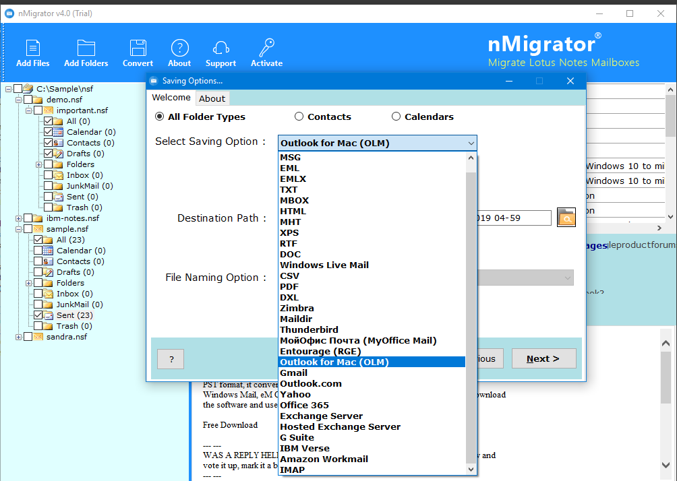This screenshot has width=677, height=481.
Task: Click the Destination Path text field
Action: (514, 218)
